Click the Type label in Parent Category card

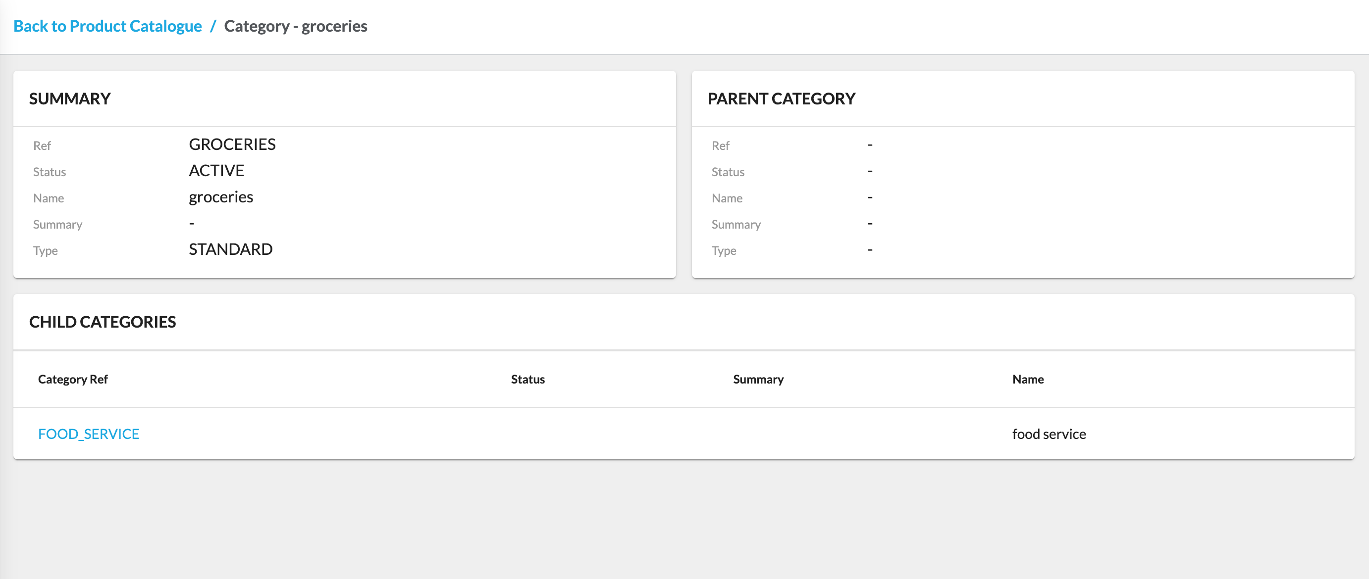click(x=723, y=251)
